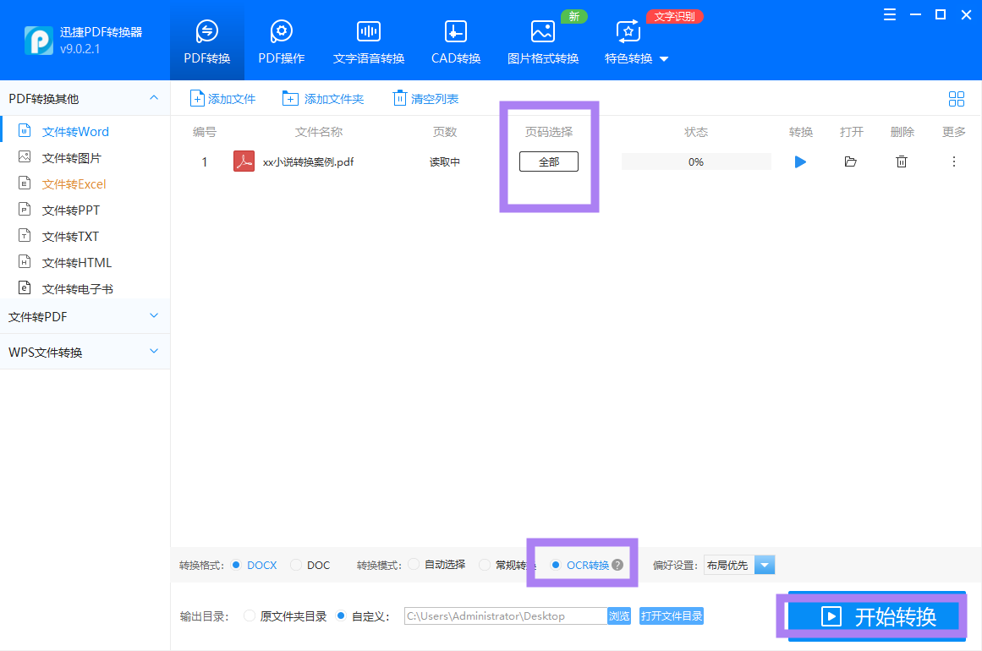Select 自动选择 conversion mode
Image resolution: width=982 pixels, height=651 pixels.
[414, 564]
